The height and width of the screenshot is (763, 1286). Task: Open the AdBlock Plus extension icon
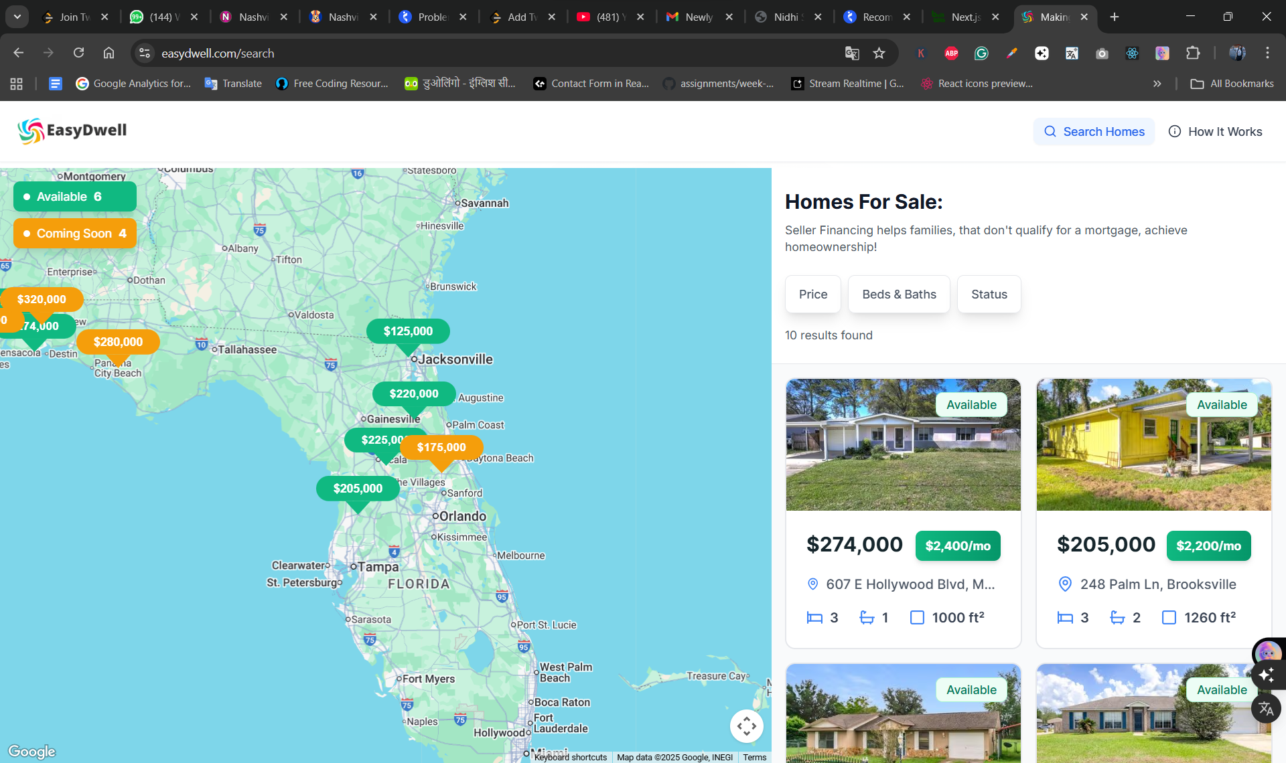951,54
